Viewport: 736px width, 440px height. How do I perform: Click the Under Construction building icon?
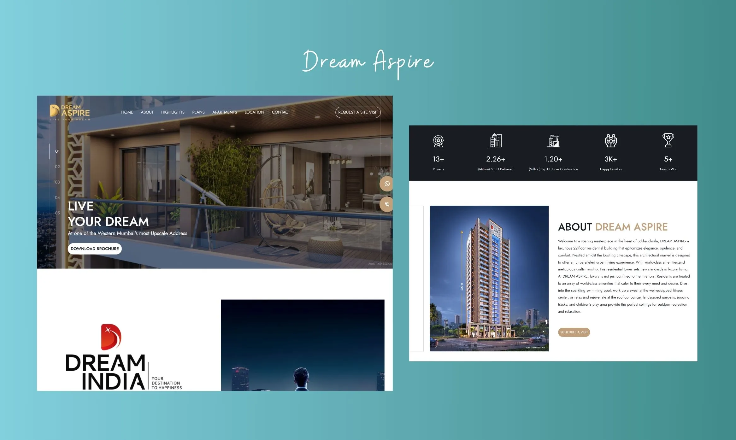pyautogui.click(x=553, y=141)
